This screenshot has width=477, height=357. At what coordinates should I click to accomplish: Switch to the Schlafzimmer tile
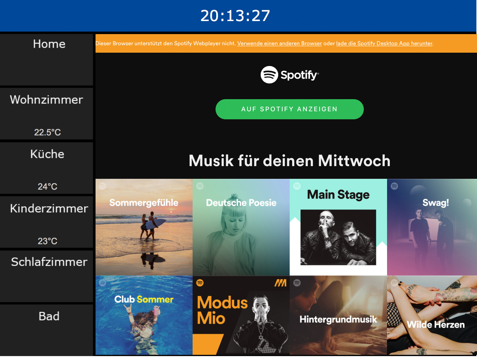click(x=47, y=276)
